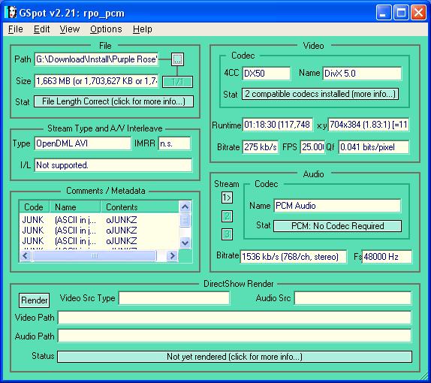Click the Qf field 0.041 bits/pixel
The height and width of the screenshot is (383, 431).
tap(373, 147)
